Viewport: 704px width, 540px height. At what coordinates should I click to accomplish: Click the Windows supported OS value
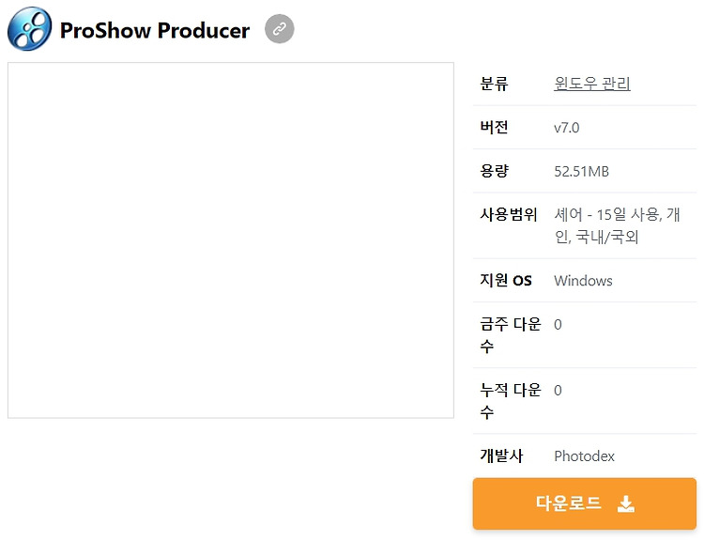coord(583,281)
